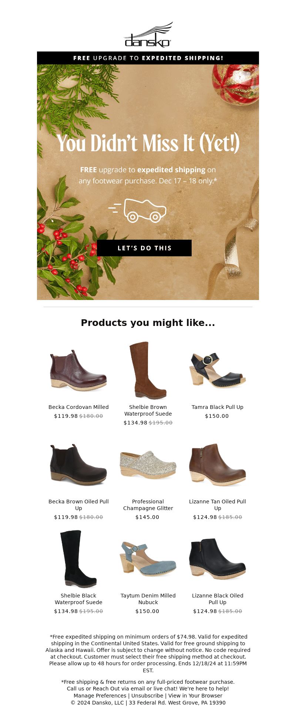
Task: Click the LET'S DO THIS button
Action: (144, 248)
